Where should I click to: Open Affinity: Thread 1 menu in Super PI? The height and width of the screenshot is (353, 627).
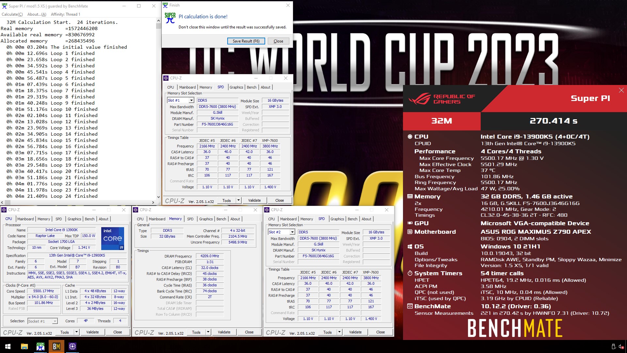point(66,14)
